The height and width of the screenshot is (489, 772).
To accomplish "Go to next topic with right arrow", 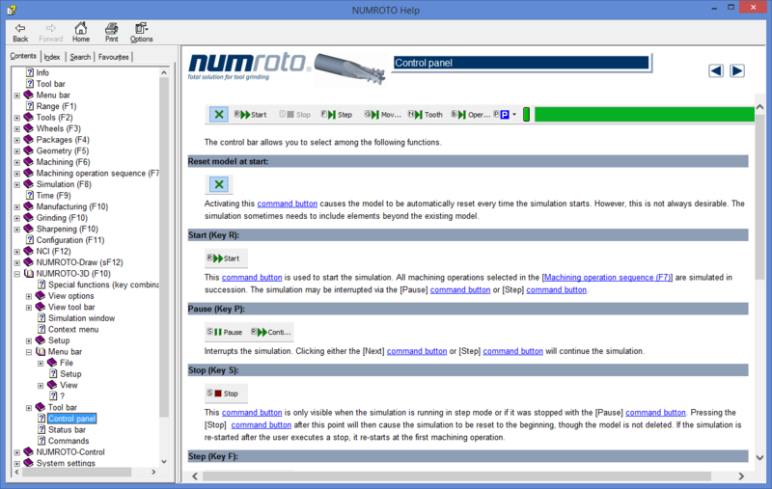I will [736, 70].
